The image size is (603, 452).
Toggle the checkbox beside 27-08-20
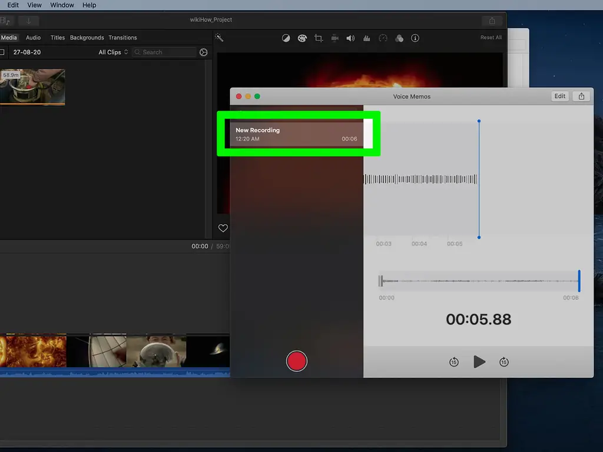[x=2, y=52]
